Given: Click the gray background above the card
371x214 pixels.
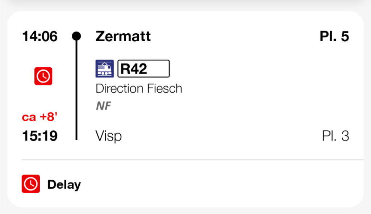Looking at the screenshot, I should pos(185,4).
